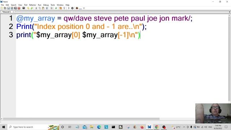The image size is (231, 130).
Task: Click the Save All toolbar icon
Action: (x=16, y=8)
